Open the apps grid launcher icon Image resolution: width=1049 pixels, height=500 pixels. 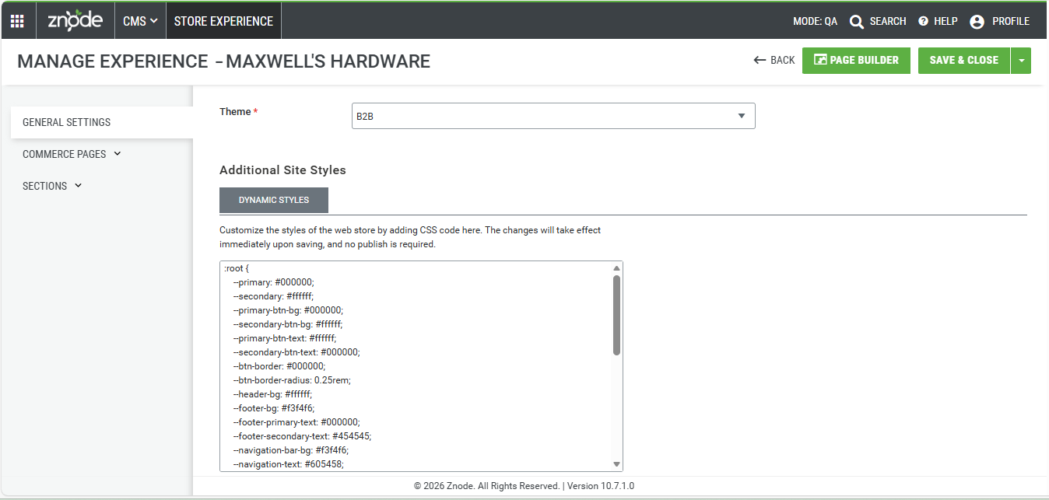[x=17, y=21]
